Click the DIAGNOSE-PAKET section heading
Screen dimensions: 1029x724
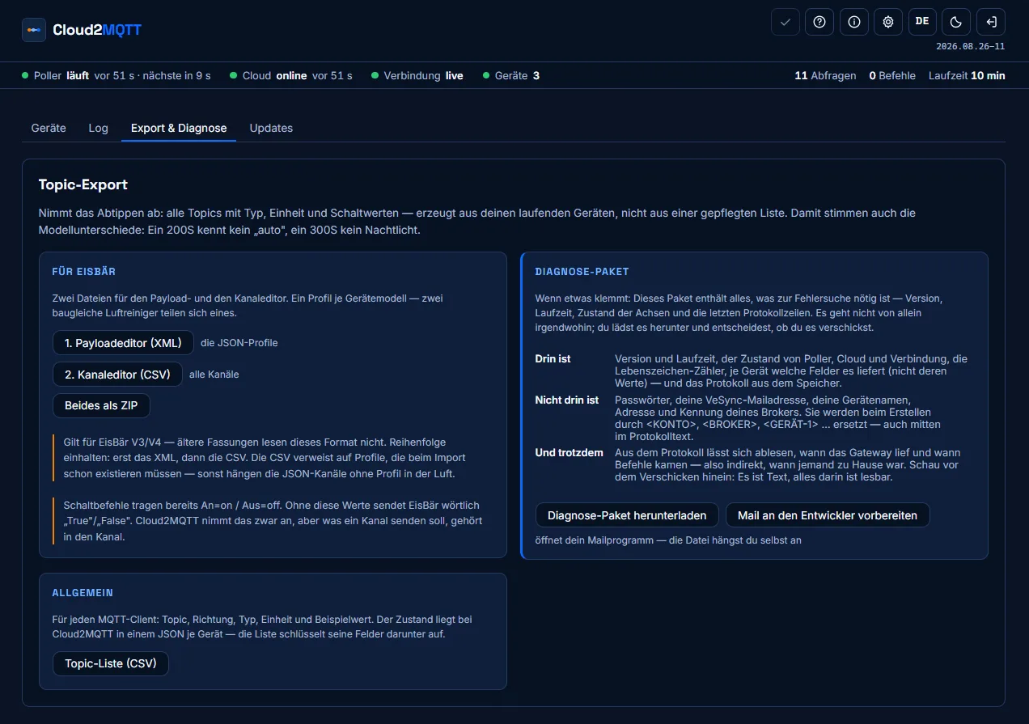(x=582, y=272)
